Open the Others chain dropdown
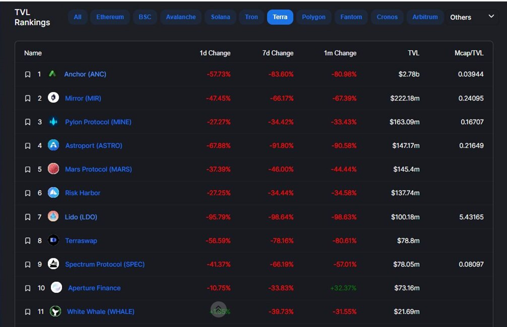 [x=472, y=17]
